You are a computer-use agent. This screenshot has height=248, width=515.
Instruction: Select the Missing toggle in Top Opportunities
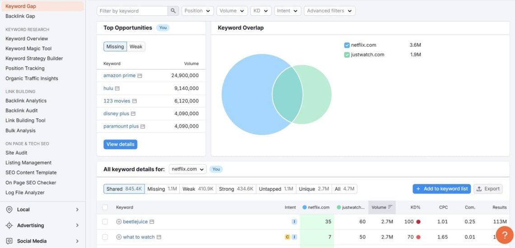[x=115, y=47]
